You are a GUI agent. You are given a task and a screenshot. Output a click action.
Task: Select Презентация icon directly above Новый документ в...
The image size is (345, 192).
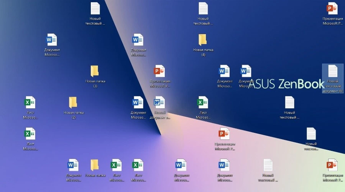(160, 76)
